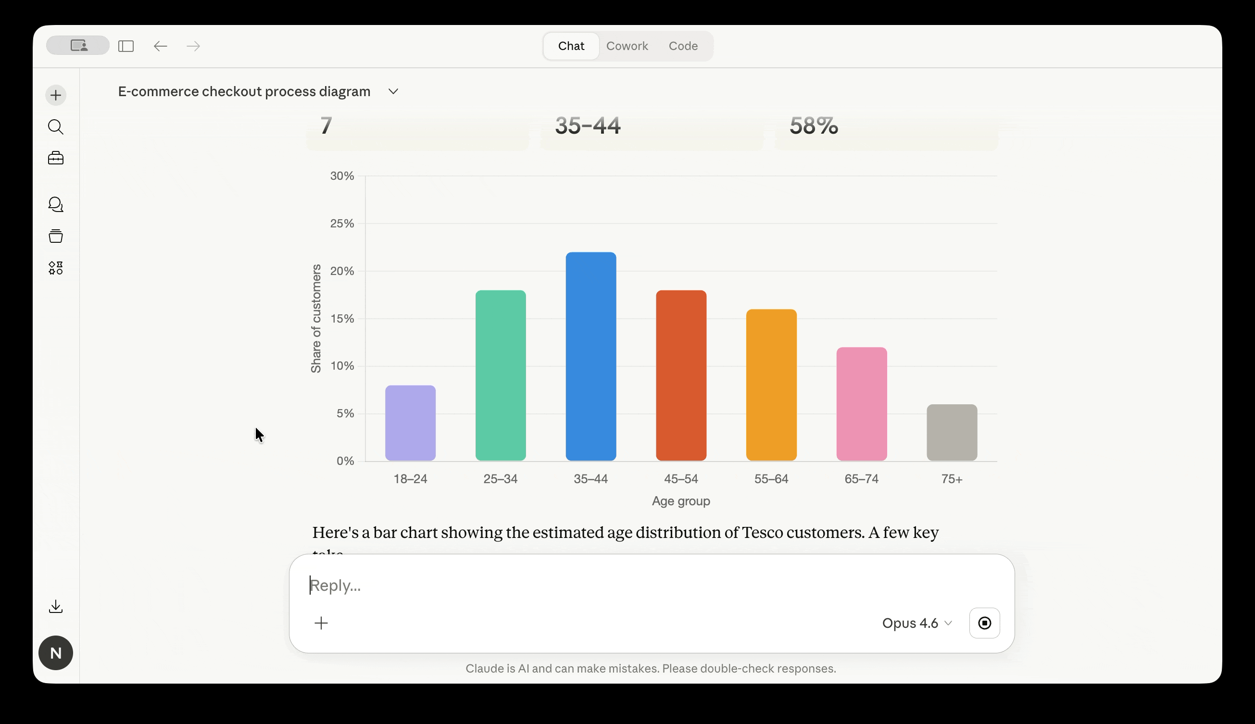Click the download icon in sidebar
Image resolution: width=1255 pixels, height=724 pixels.
[x=56, y=606]
